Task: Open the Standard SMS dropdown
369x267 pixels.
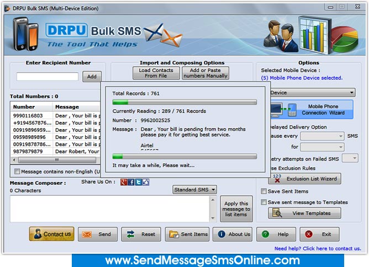Action: [x=194, y=189]
